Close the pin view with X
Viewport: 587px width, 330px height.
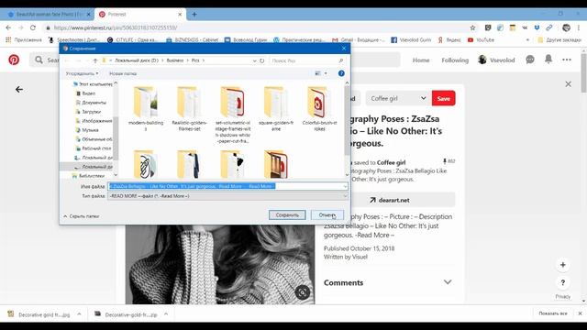pyautogui.click(x=569, y=84)
